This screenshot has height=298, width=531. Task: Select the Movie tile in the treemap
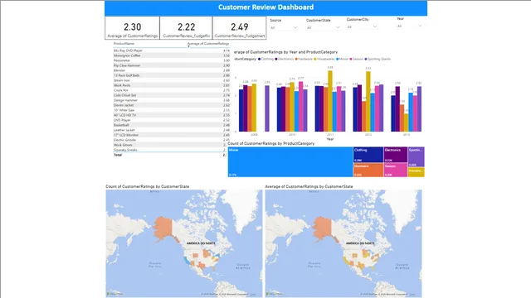tap(290, 162)
